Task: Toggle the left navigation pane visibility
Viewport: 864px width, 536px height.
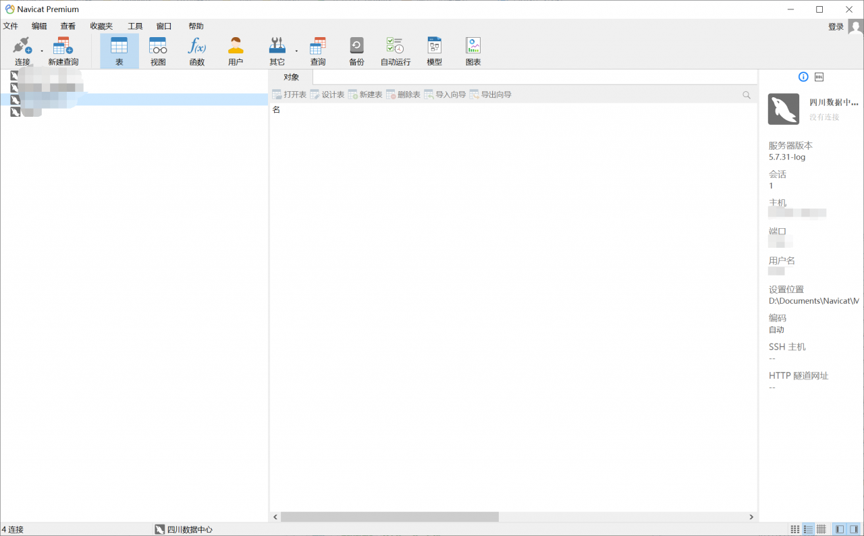Action: pos(839,529)
